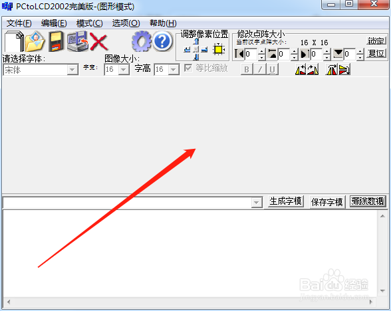Click the 生成字模 button

click(x=286, y=201)
